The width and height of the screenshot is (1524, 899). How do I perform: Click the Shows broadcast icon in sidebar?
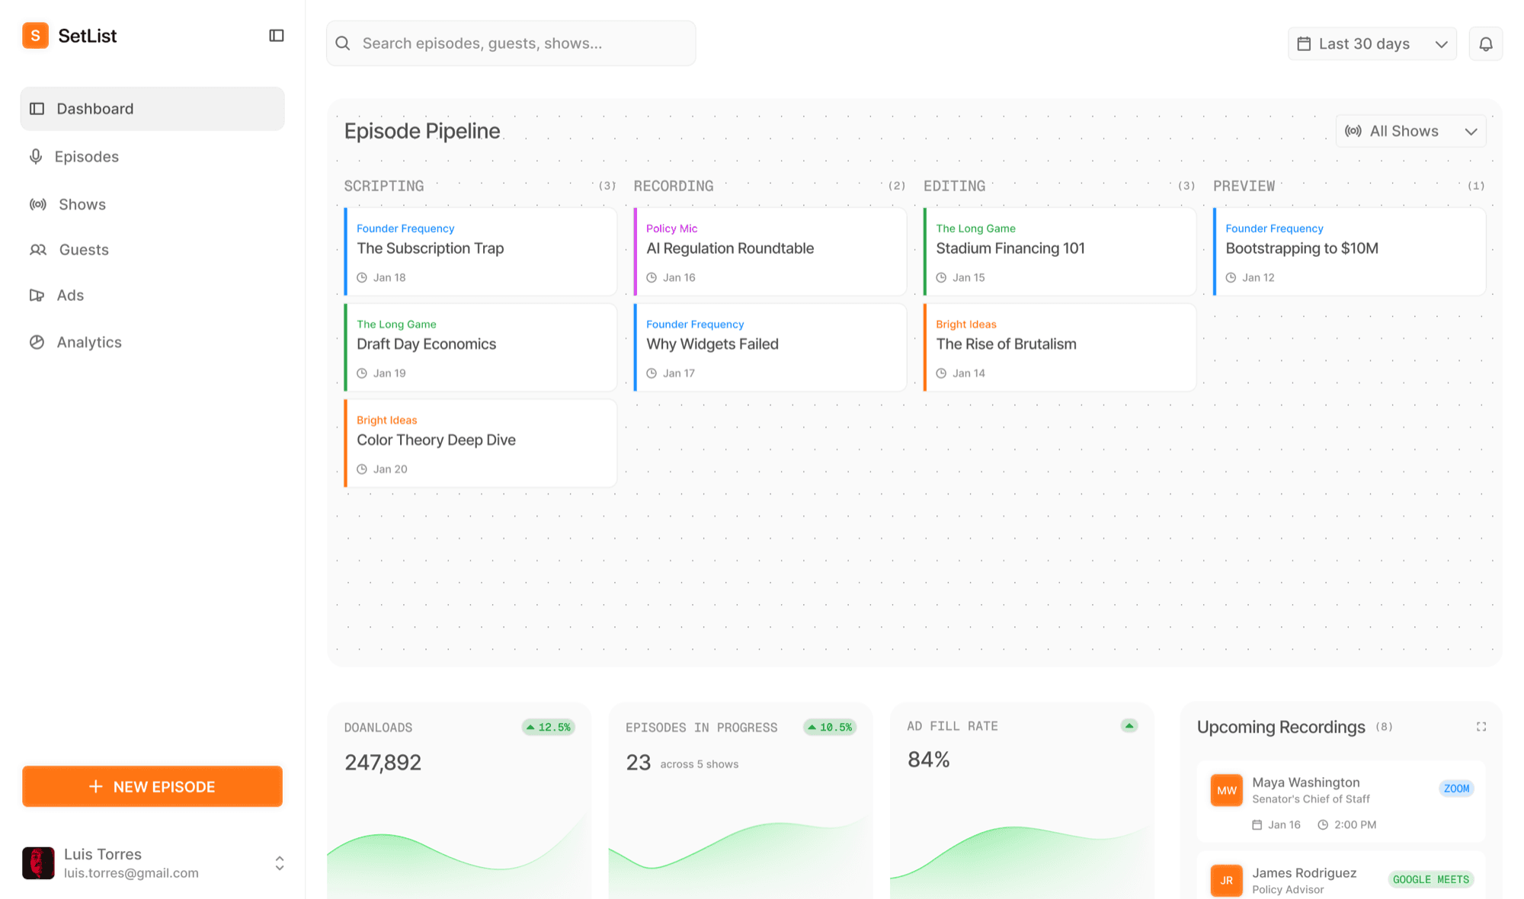[37, 204]
